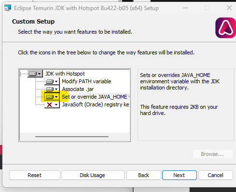
Task: Close the Eclipse Temurin Setup window
Action: click(x=229, y=8)
